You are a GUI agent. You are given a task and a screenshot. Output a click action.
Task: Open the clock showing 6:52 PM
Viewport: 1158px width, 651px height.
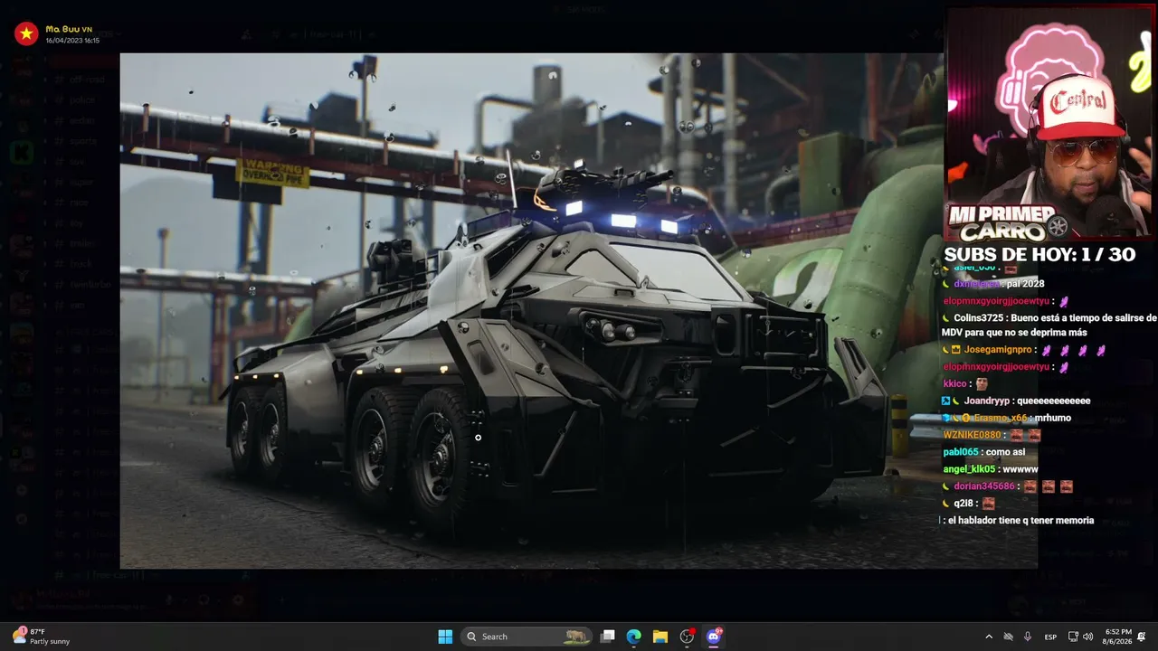(1117, 637)
